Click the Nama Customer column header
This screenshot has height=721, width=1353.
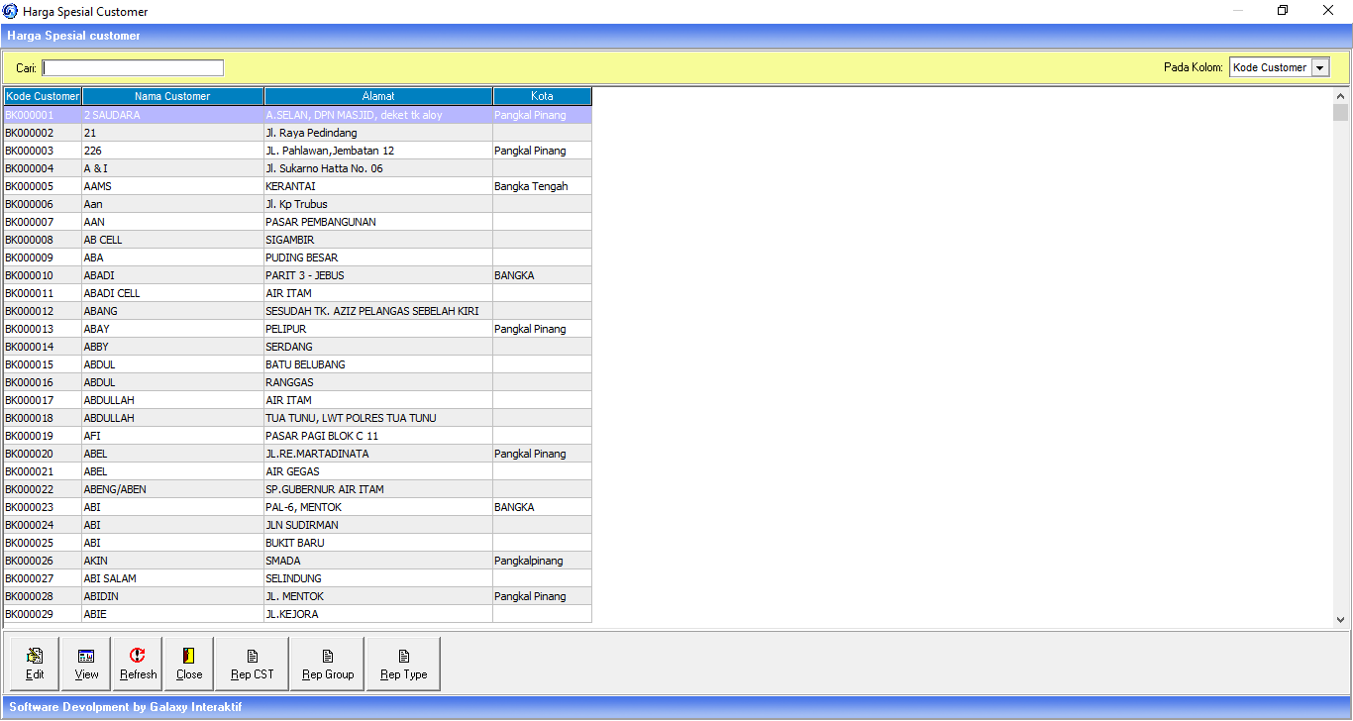pyautogui.click(x=172, y=96)
